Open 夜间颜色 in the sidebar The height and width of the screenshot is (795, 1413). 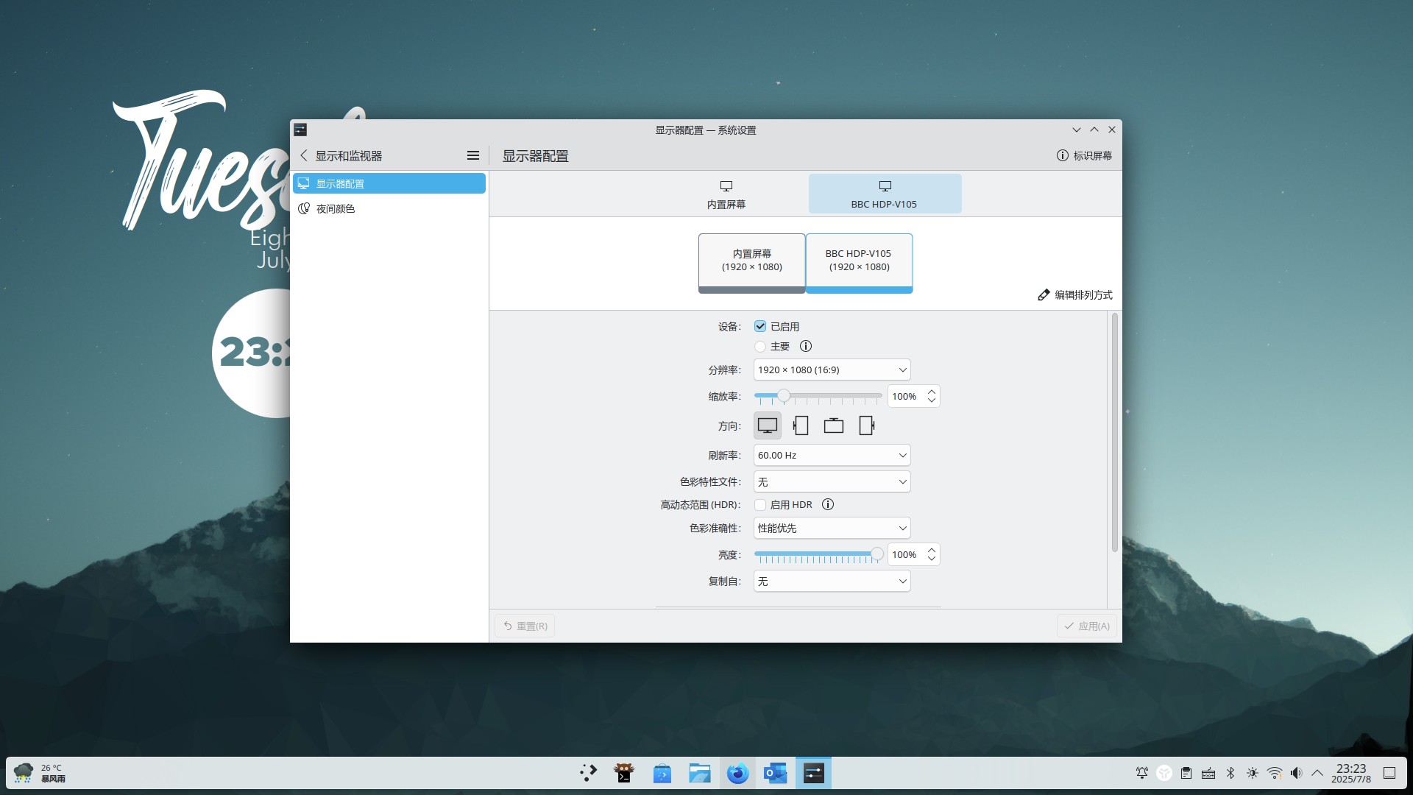click(336, 208)
